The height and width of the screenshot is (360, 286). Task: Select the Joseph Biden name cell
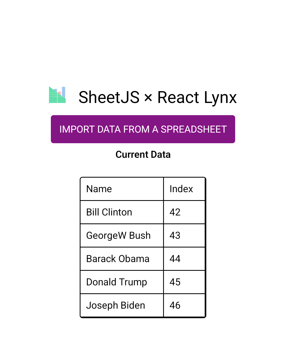122,305
